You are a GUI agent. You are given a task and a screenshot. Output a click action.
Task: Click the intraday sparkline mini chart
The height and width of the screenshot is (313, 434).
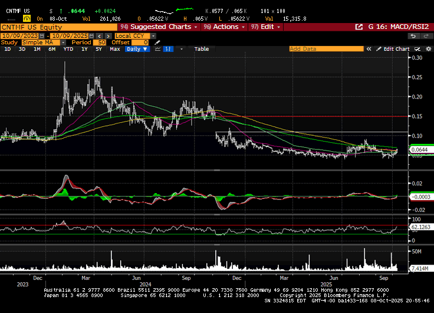174,11
